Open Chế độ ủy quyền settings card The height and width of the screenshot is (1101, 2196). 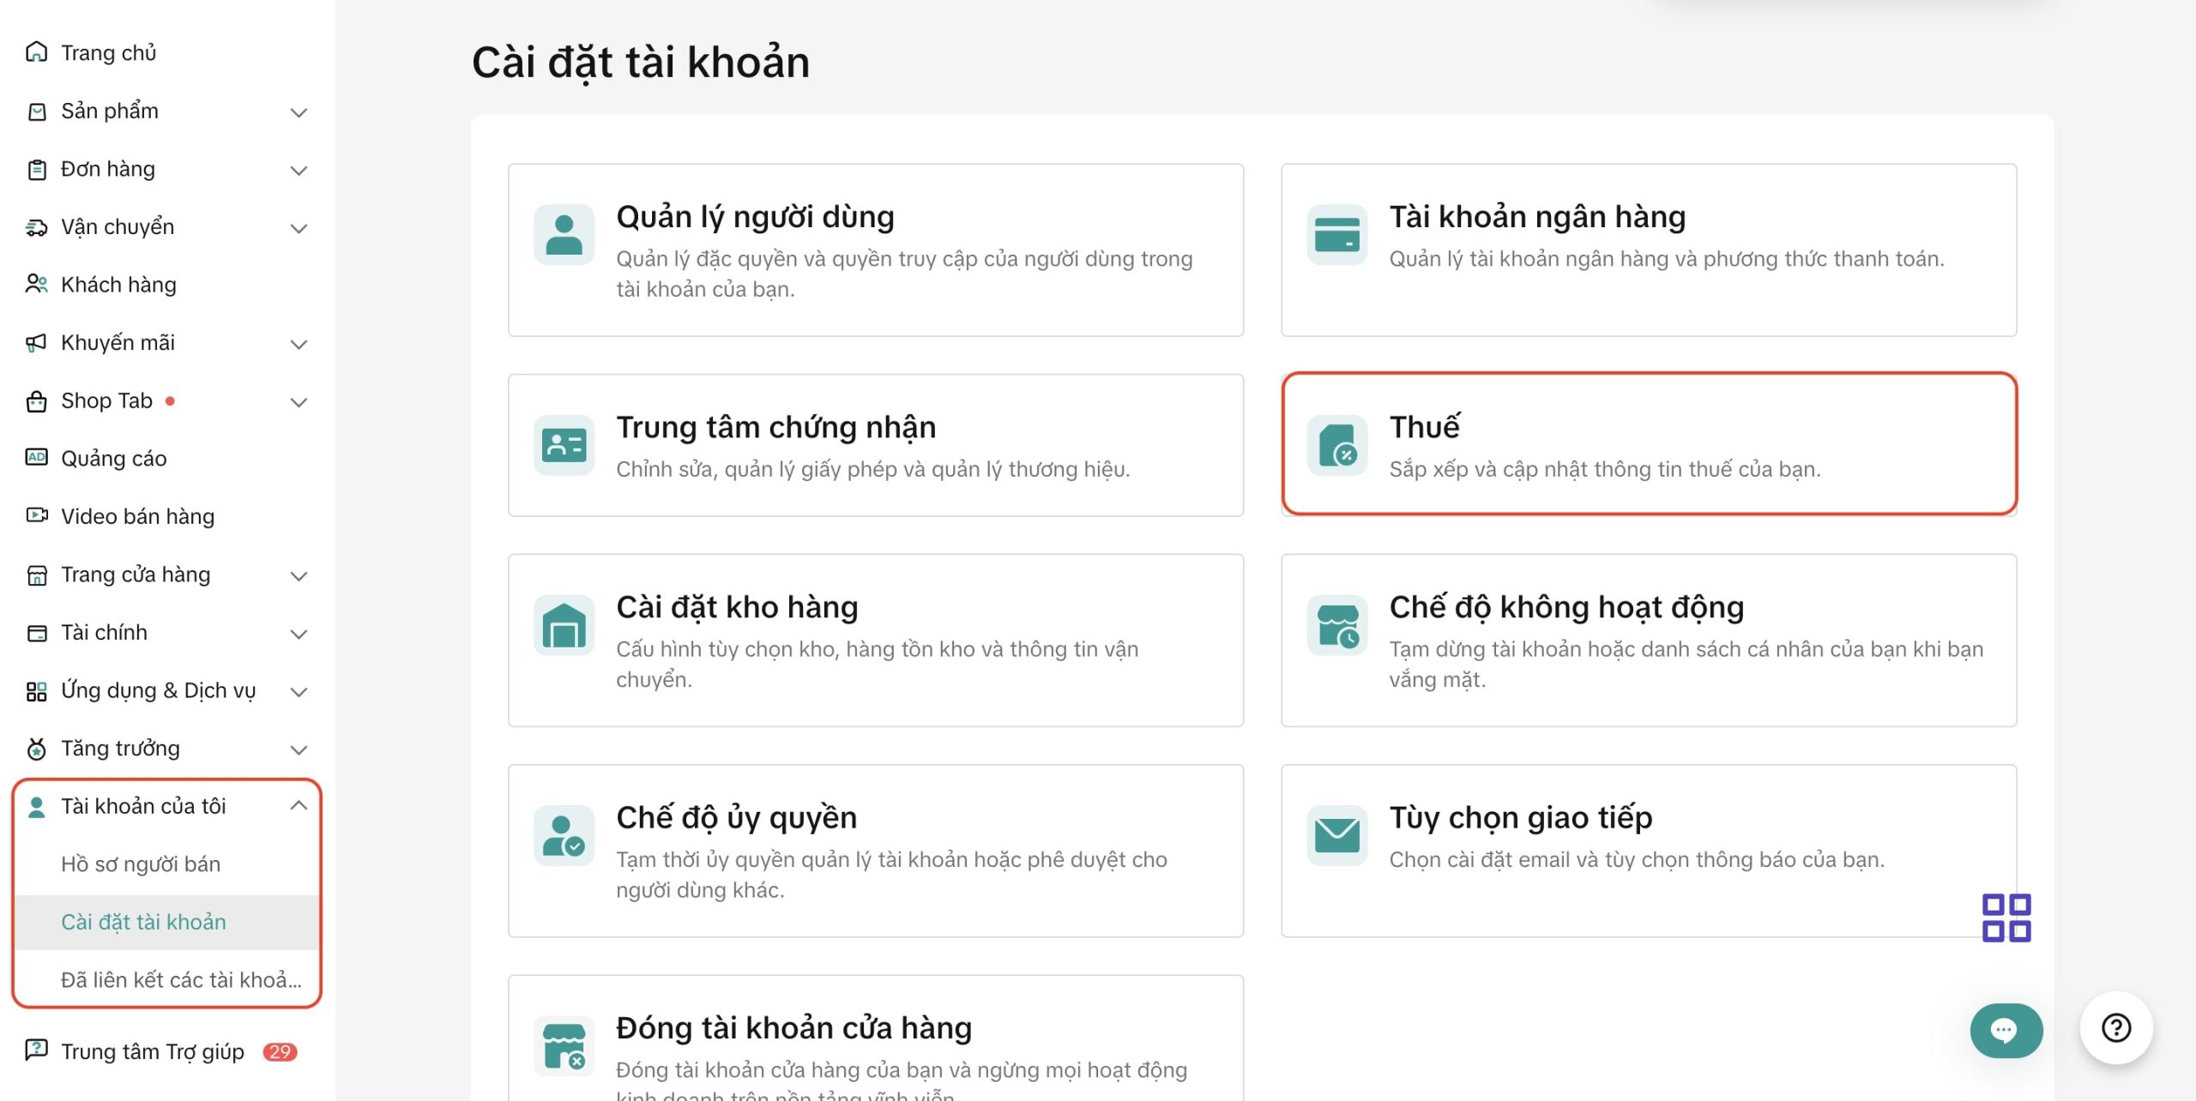(x=875, y=851)
